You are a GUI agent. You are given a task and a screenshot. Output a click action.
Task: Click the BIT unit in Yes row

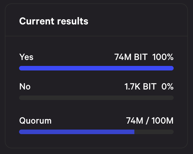pyautogui.click(x=141, y=57)
